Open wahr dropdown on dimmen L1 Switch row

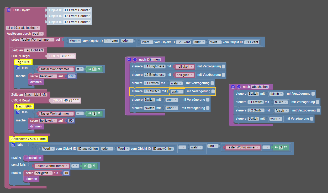[176, 83]
